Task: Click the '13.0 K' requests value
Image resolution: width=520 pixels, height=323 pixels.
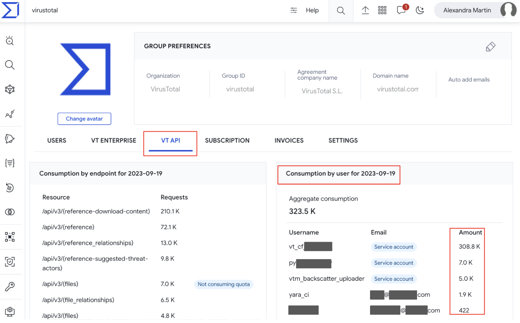Action: [x=169, y=243]
